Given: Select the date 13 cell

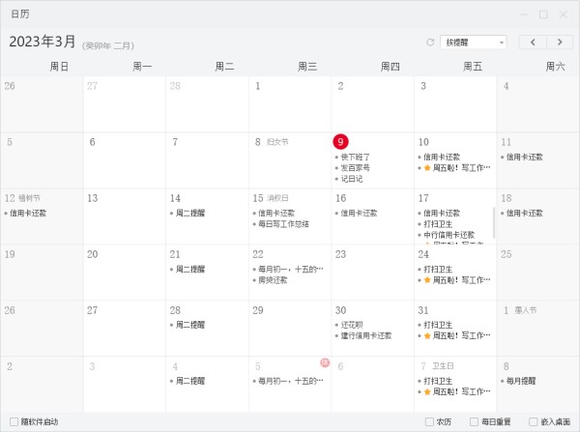Looking at the screenshot, I should pyautogui.click(x=125, y=216).
